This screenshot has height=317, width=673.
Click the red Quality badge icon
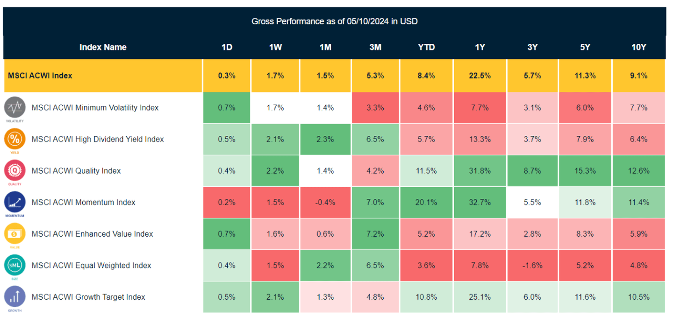tap(14, 170)
